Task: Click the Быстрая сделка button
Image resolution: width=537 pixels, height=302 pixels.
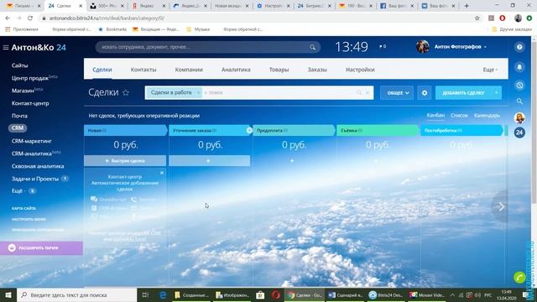Action: coord(125,160)
